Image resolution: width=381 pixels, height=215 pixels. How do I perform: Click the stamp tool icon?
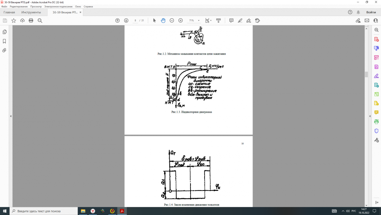pos(258,21)
